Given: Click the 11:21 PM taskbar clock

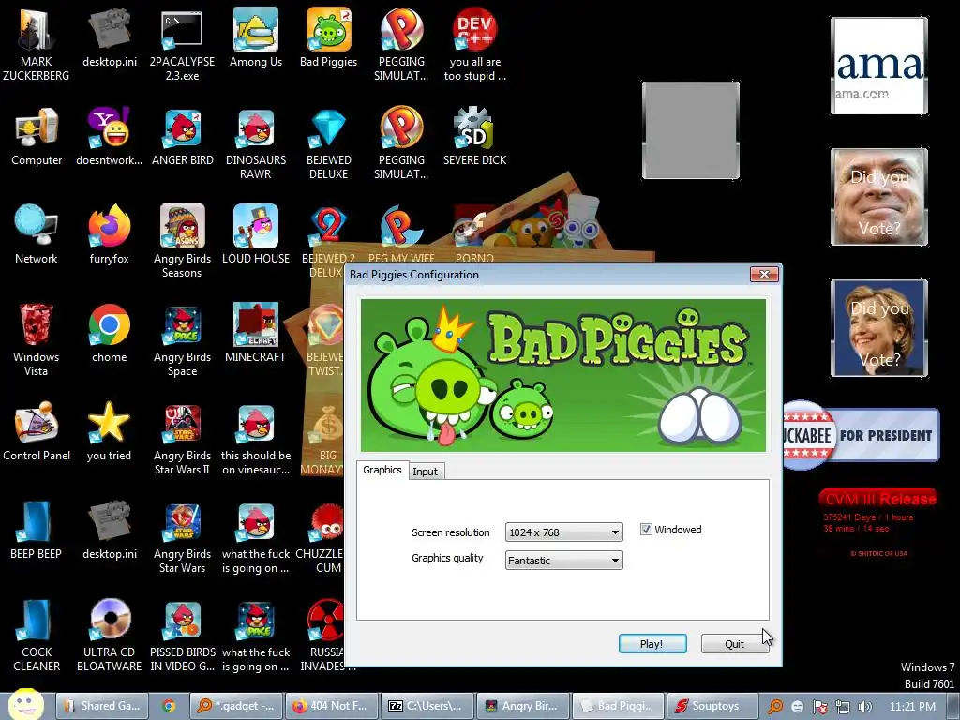Looking at the screenshot, I should click(912, 706).
